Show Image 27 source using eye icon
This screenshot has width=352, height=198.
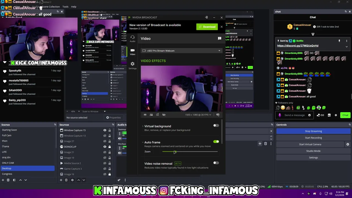pyautogui.click(x=105, y=141)
